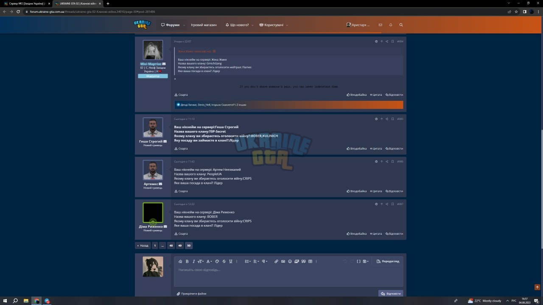Screen dimensions: 543x305
Task: Open the Аристарх account menu
Action: [358, 25]
